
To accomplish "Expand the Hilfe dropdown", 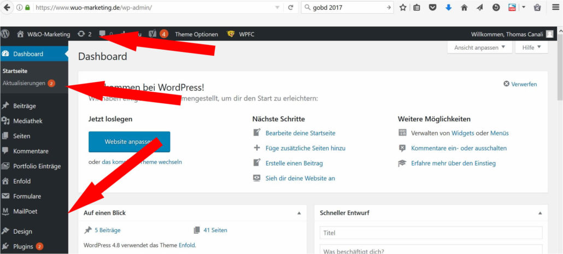I will 531,48.
